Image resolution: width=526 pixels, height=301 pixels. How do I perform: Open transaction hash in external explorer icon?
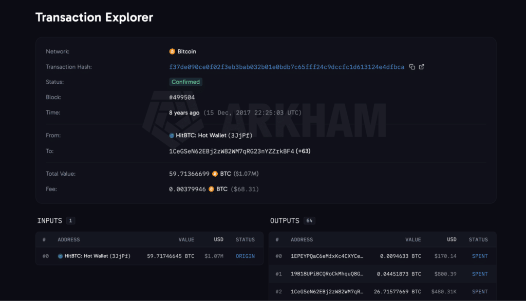point(422,67)
